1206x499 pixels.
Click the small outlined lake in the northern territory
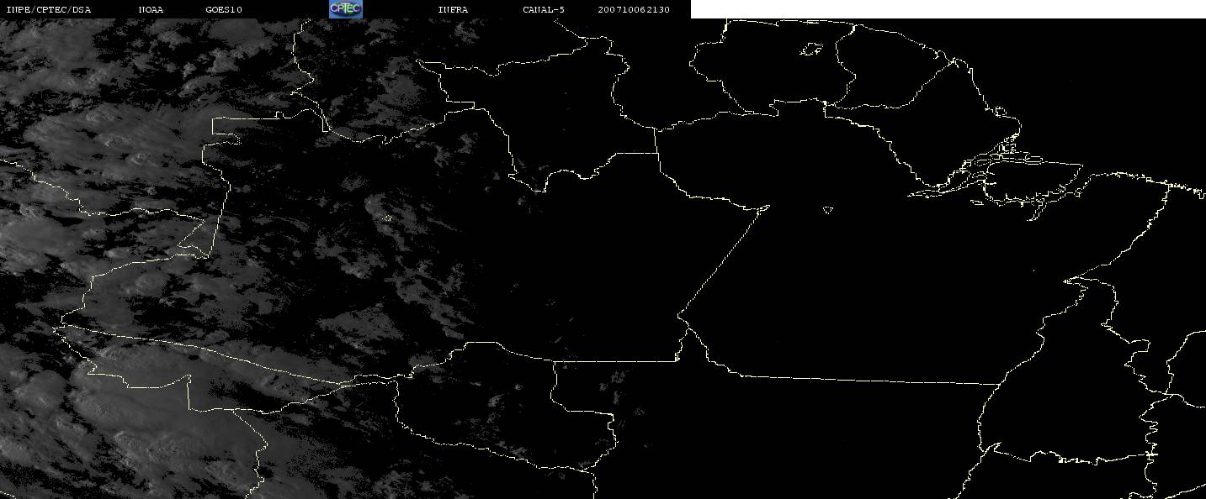[810, 50]
